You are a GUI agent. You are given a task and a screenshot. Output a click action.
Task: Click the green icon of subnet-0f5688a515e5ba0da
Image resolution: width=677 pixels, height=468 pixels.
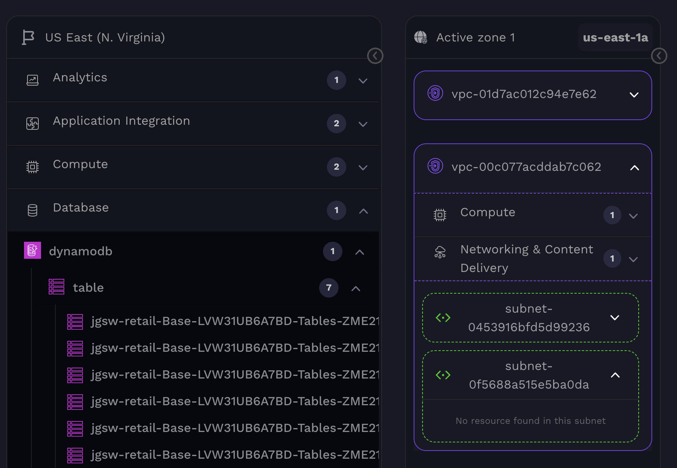pos(443,375)
